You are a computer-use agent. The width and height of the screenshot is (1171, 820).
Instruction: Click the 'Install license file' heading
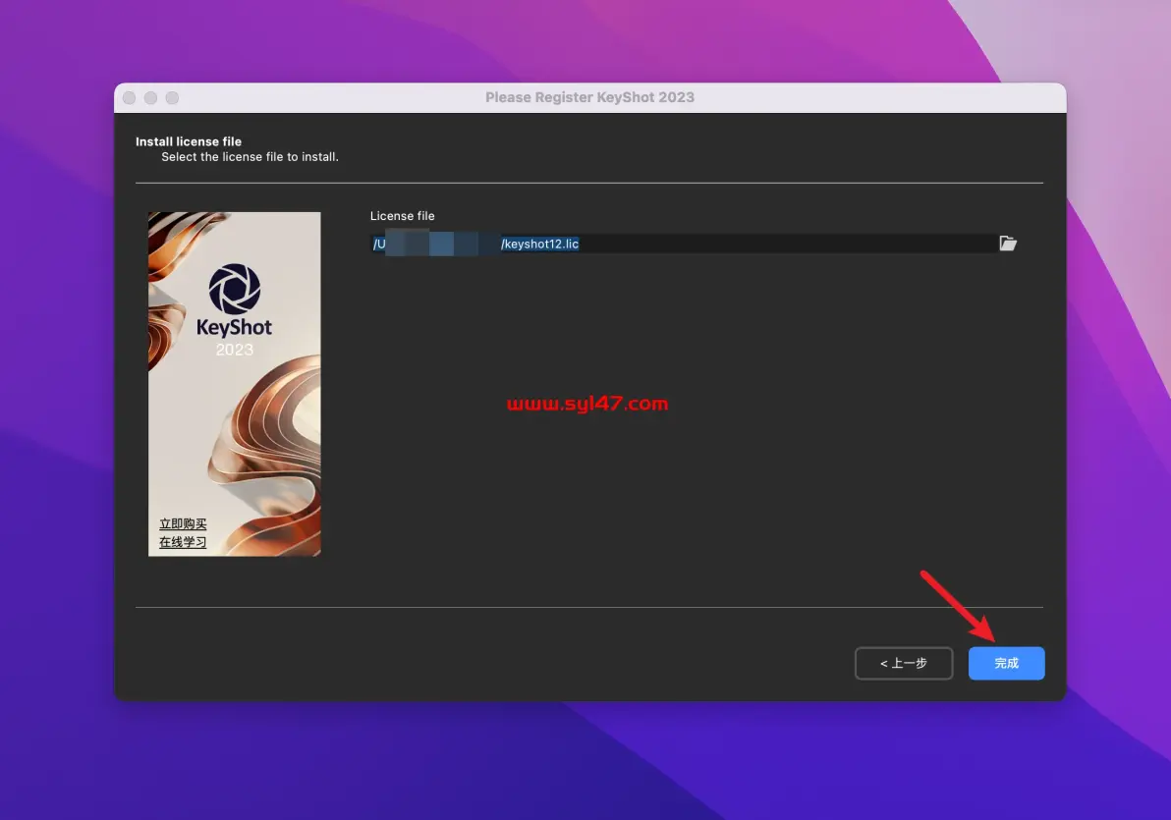point(189,141)
